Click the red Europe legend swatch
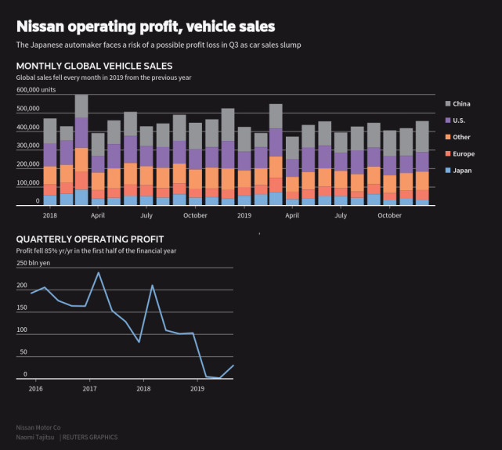The width and height of the screenshot is (502, 450). pyautogui.click(x=448, y=153)
